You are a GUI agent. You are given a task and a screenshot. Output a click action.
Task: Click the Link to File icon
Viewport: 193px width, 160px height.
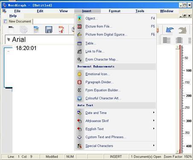click(79, 52)
